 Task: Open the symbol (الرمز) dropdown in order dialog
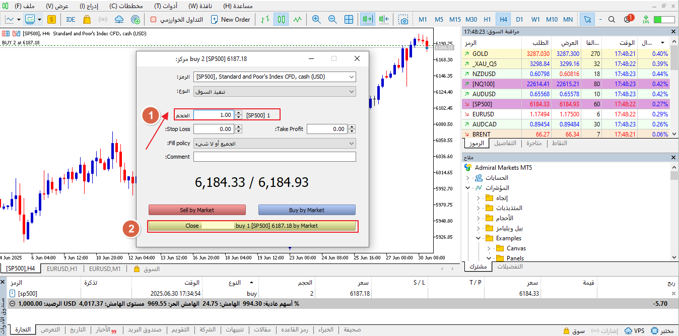[275, 77]
